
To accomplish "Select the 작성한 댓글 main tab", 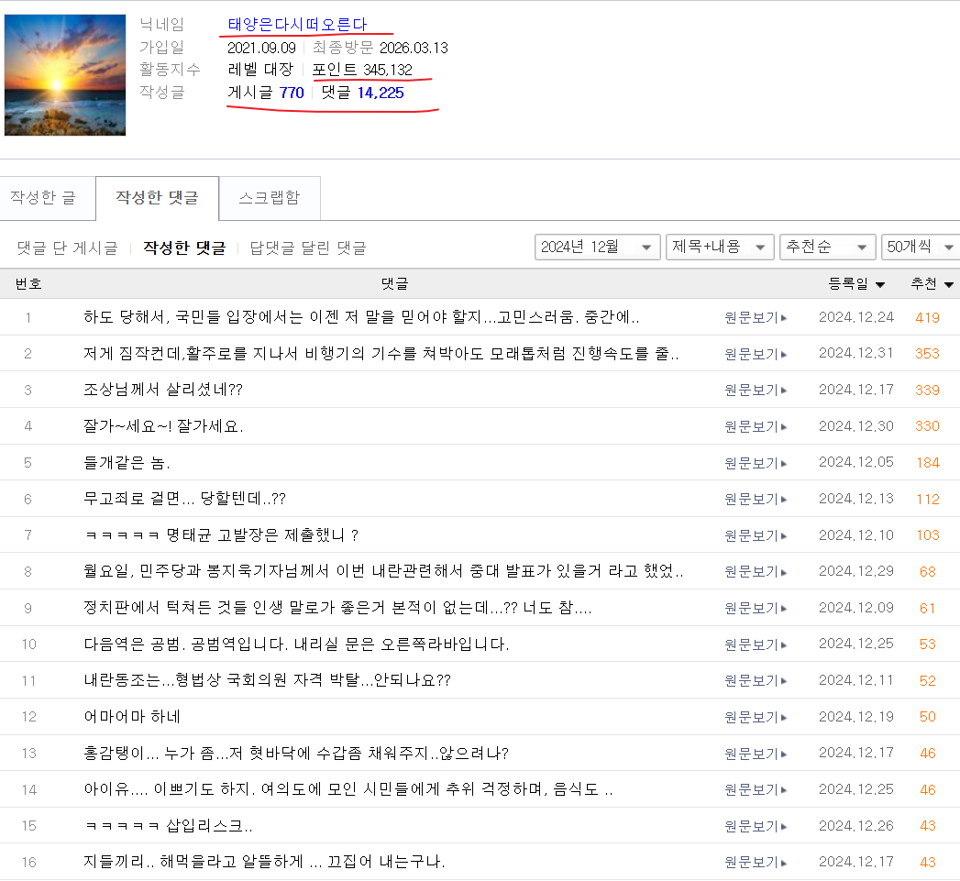I will click(x=158, y=197).
